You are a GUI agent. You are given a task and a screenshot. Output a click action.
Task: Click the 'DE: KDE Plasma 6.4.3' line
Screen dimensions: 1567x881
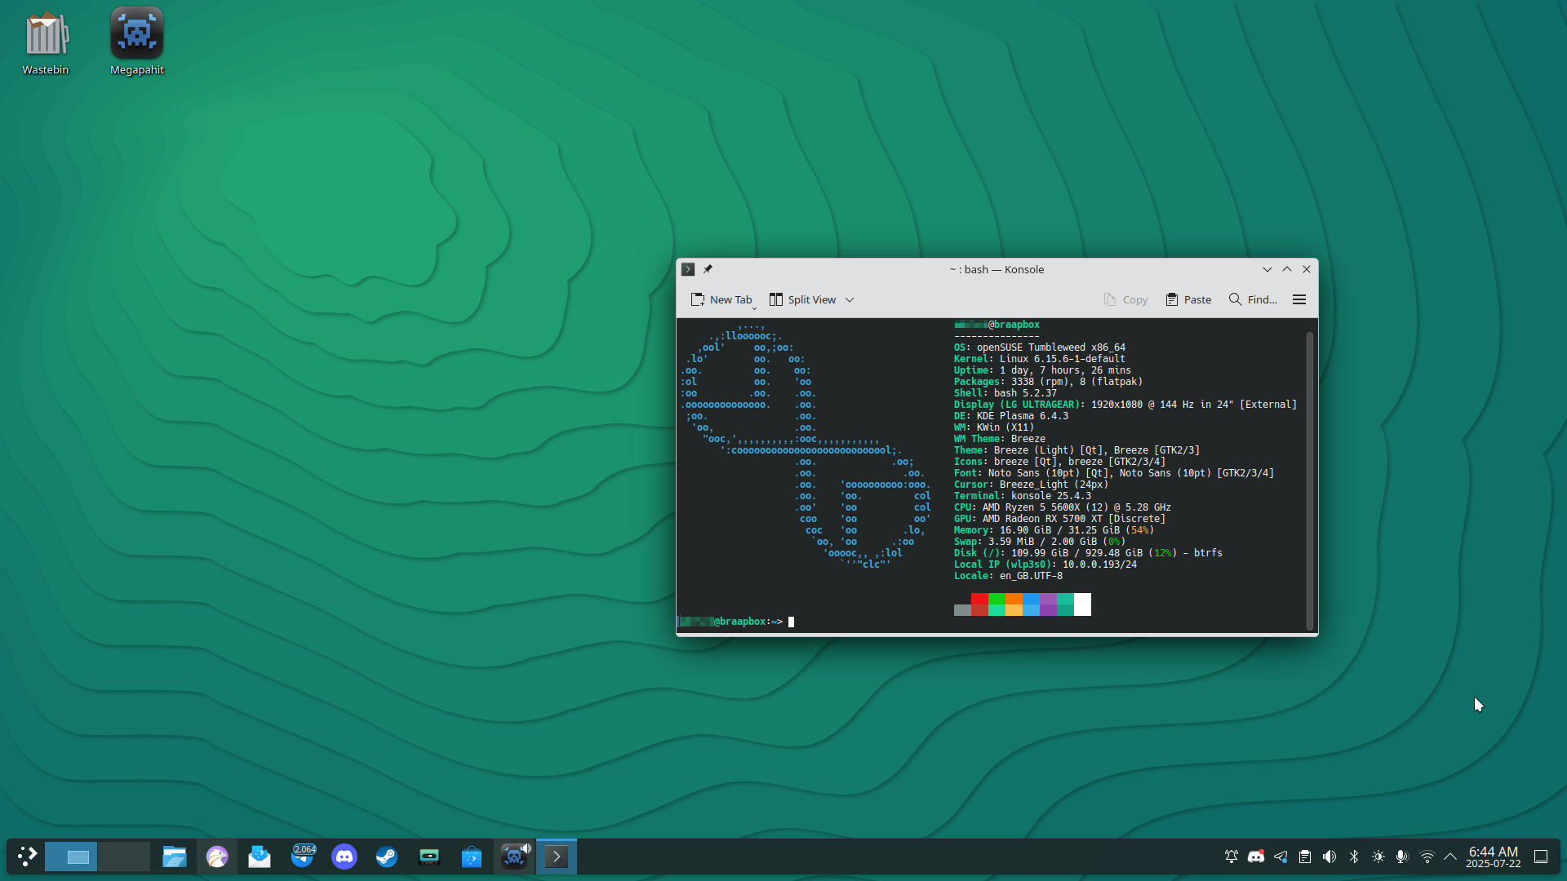tap(1011, 416)
